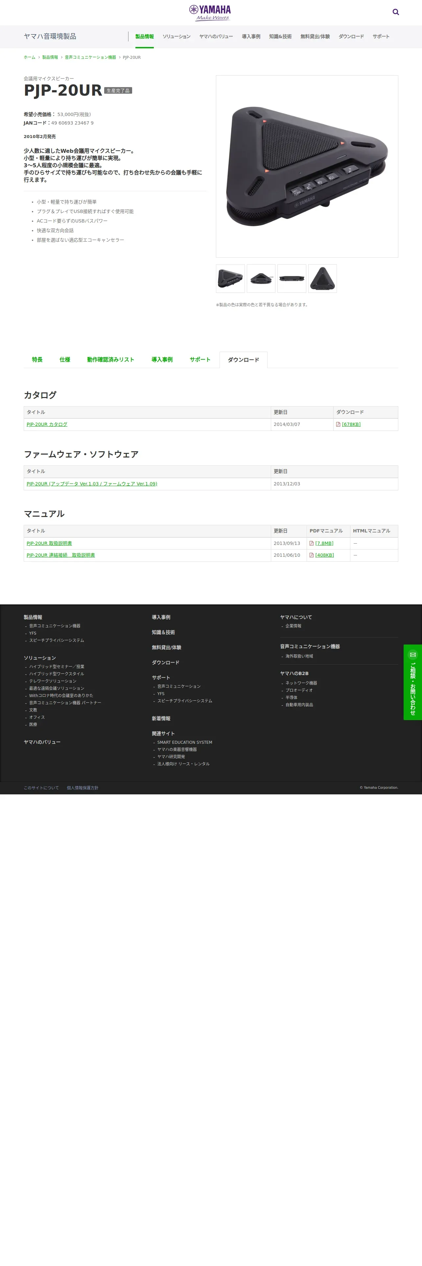The width and height of the screenshot is (422, 1266).
Task: Switch to the 動作確認済みリスト tab
Action: click(x=110, y=360)
